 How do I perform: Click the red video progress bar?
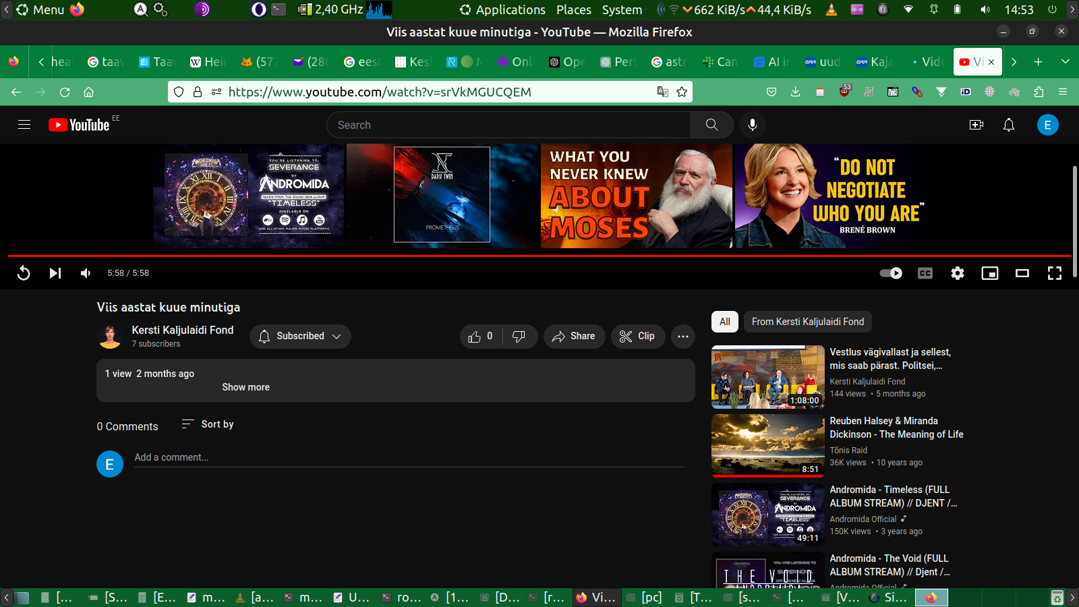(538, 256)
